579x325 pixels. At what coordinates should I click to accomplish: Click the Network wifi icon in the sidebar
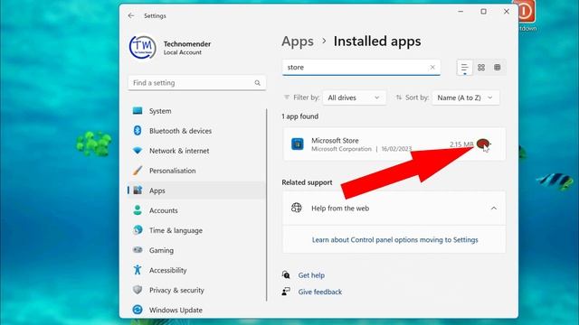(138, 151)
